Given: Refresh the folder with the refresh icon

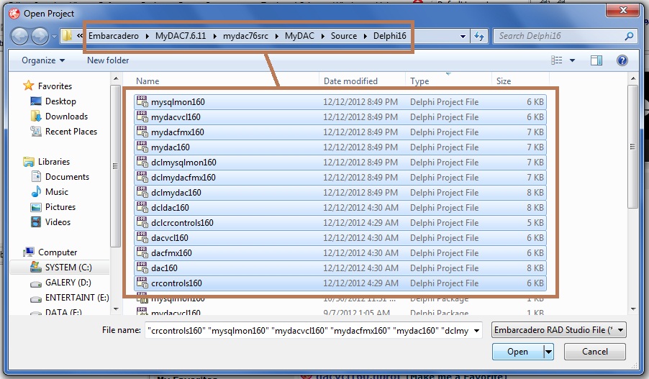Looking at the screenshot, I should 479,36.
